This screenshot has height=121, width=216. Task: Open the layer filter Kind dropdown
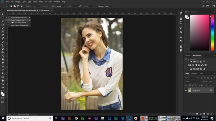pyautogui.click(x=190, y=78)
